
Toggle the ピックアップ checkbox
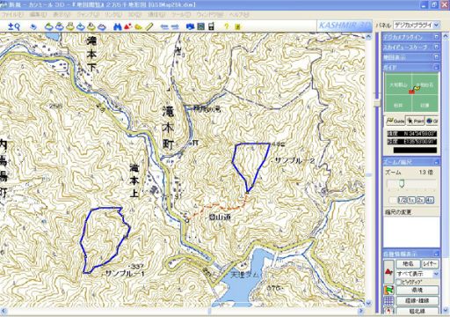click(x=399, y=282)
